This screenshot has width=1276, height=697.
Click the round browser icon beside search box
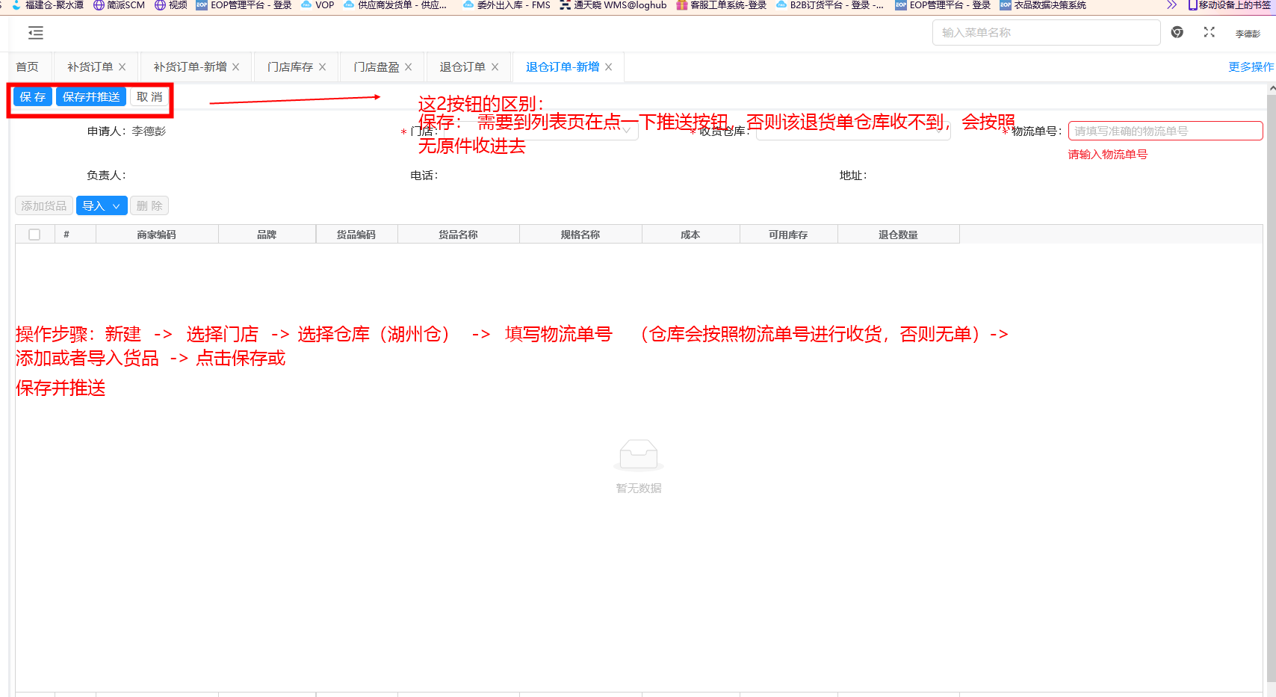[1177, 32]
